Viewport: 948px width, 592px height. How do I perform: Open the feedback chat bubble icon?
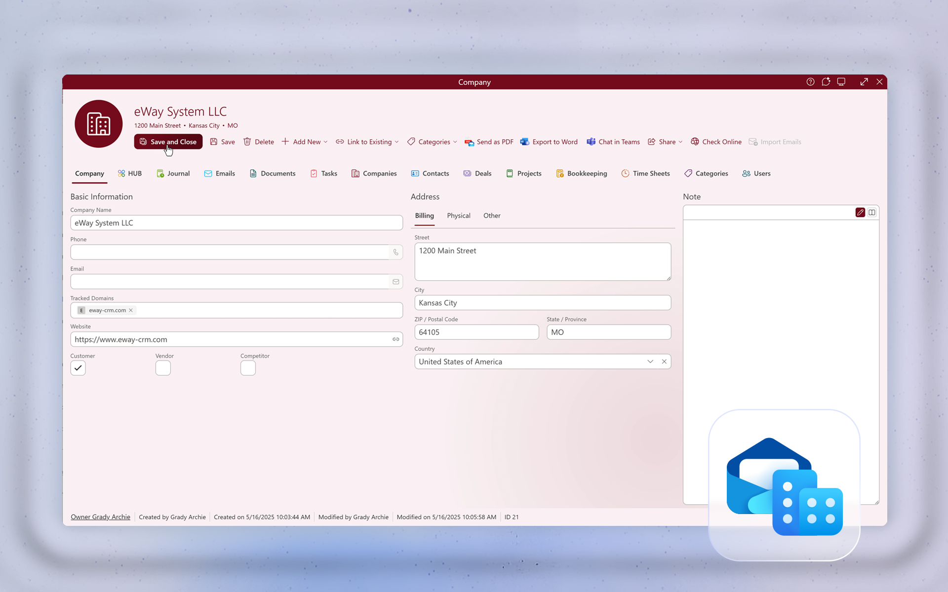[x=826, y=82]
